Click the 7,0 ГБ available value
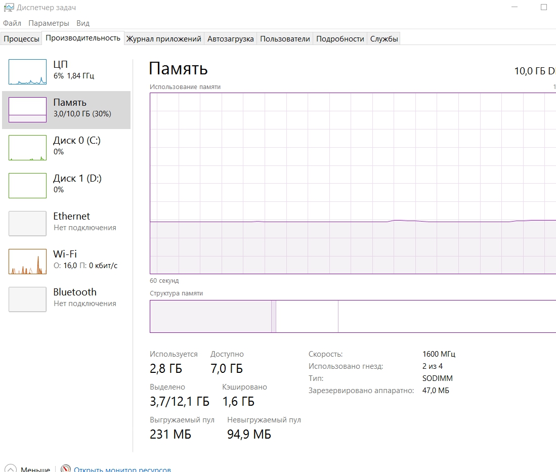This screenshot has height=472, width=556. pos(227,368)
